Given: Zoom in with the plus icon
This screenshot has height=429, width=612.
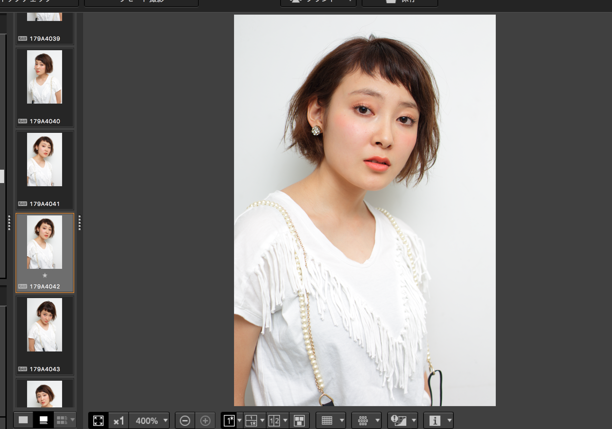Looking at the screenshot, I should point(205,421).
